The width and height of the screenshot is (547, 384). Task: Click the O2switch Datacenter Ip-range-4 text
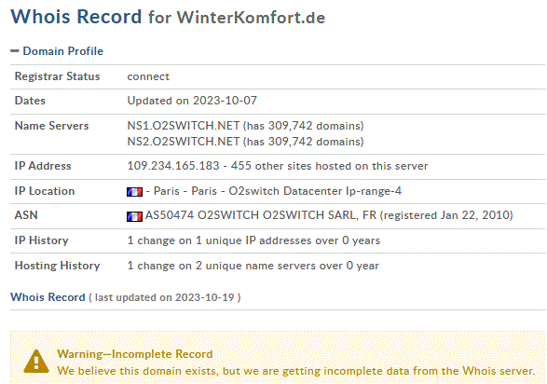tap(315, 191)
